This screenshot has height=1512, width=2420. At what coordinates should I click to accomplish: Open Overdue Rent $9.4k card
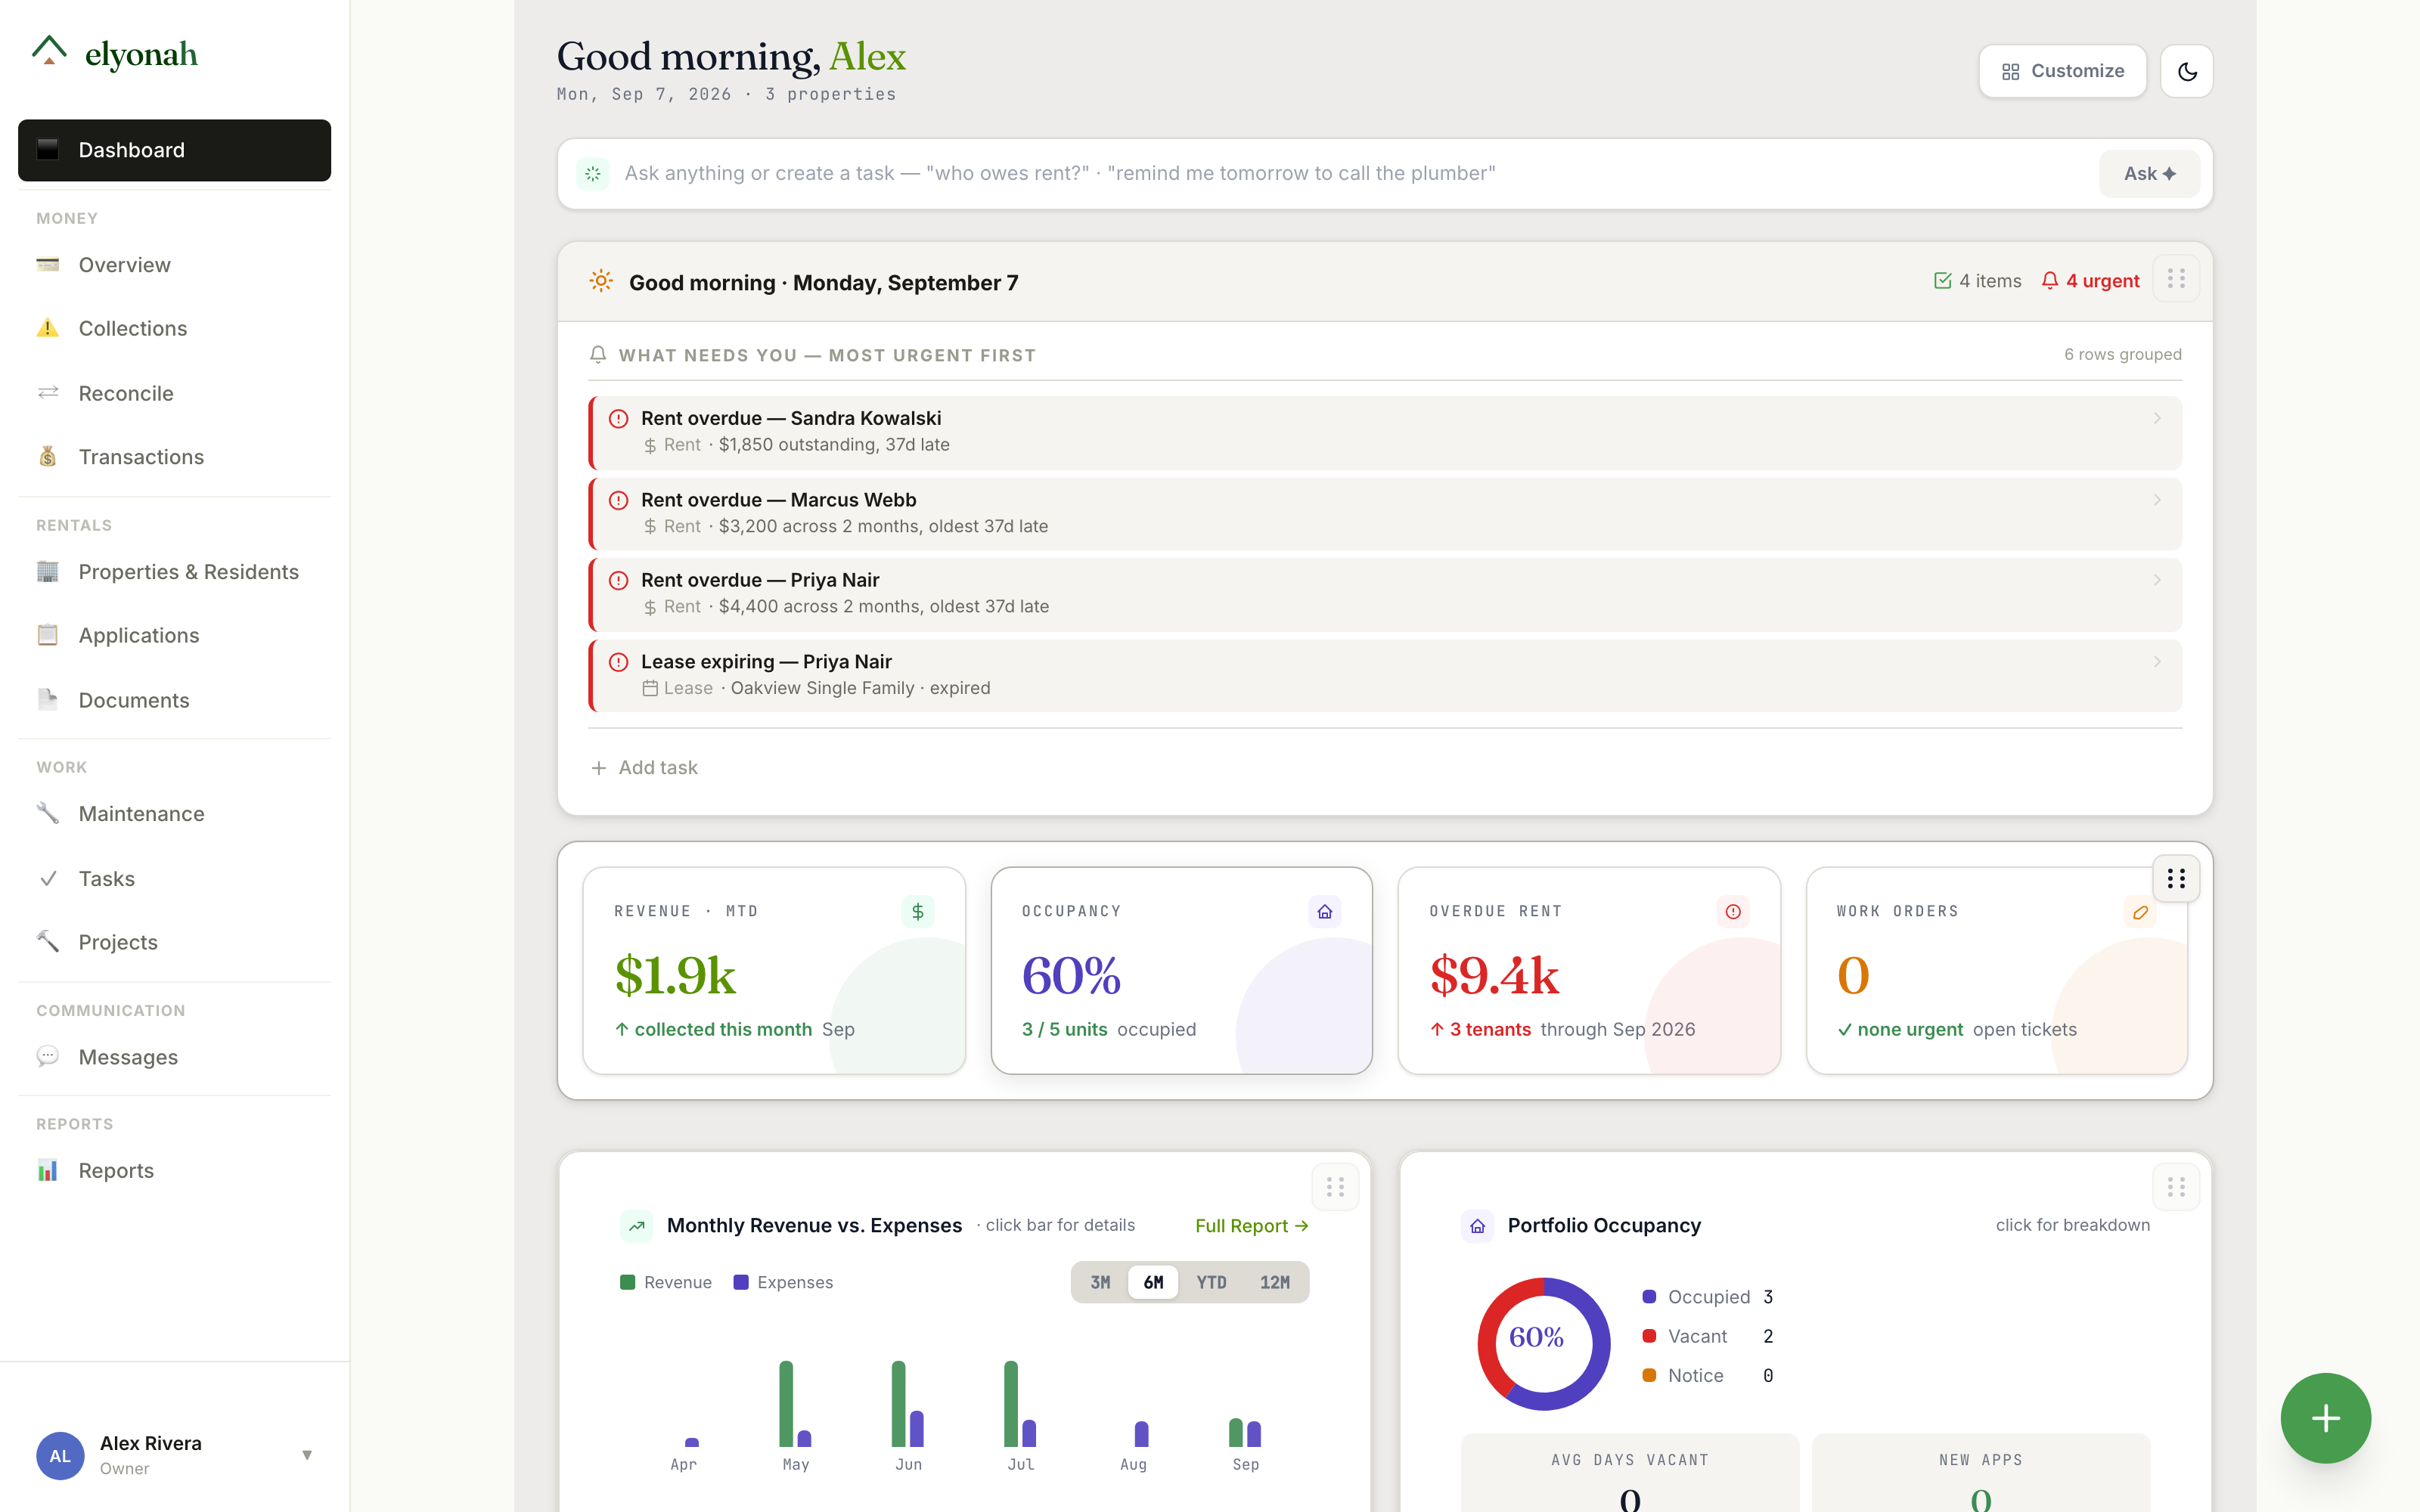click(x=1589, y=970)
